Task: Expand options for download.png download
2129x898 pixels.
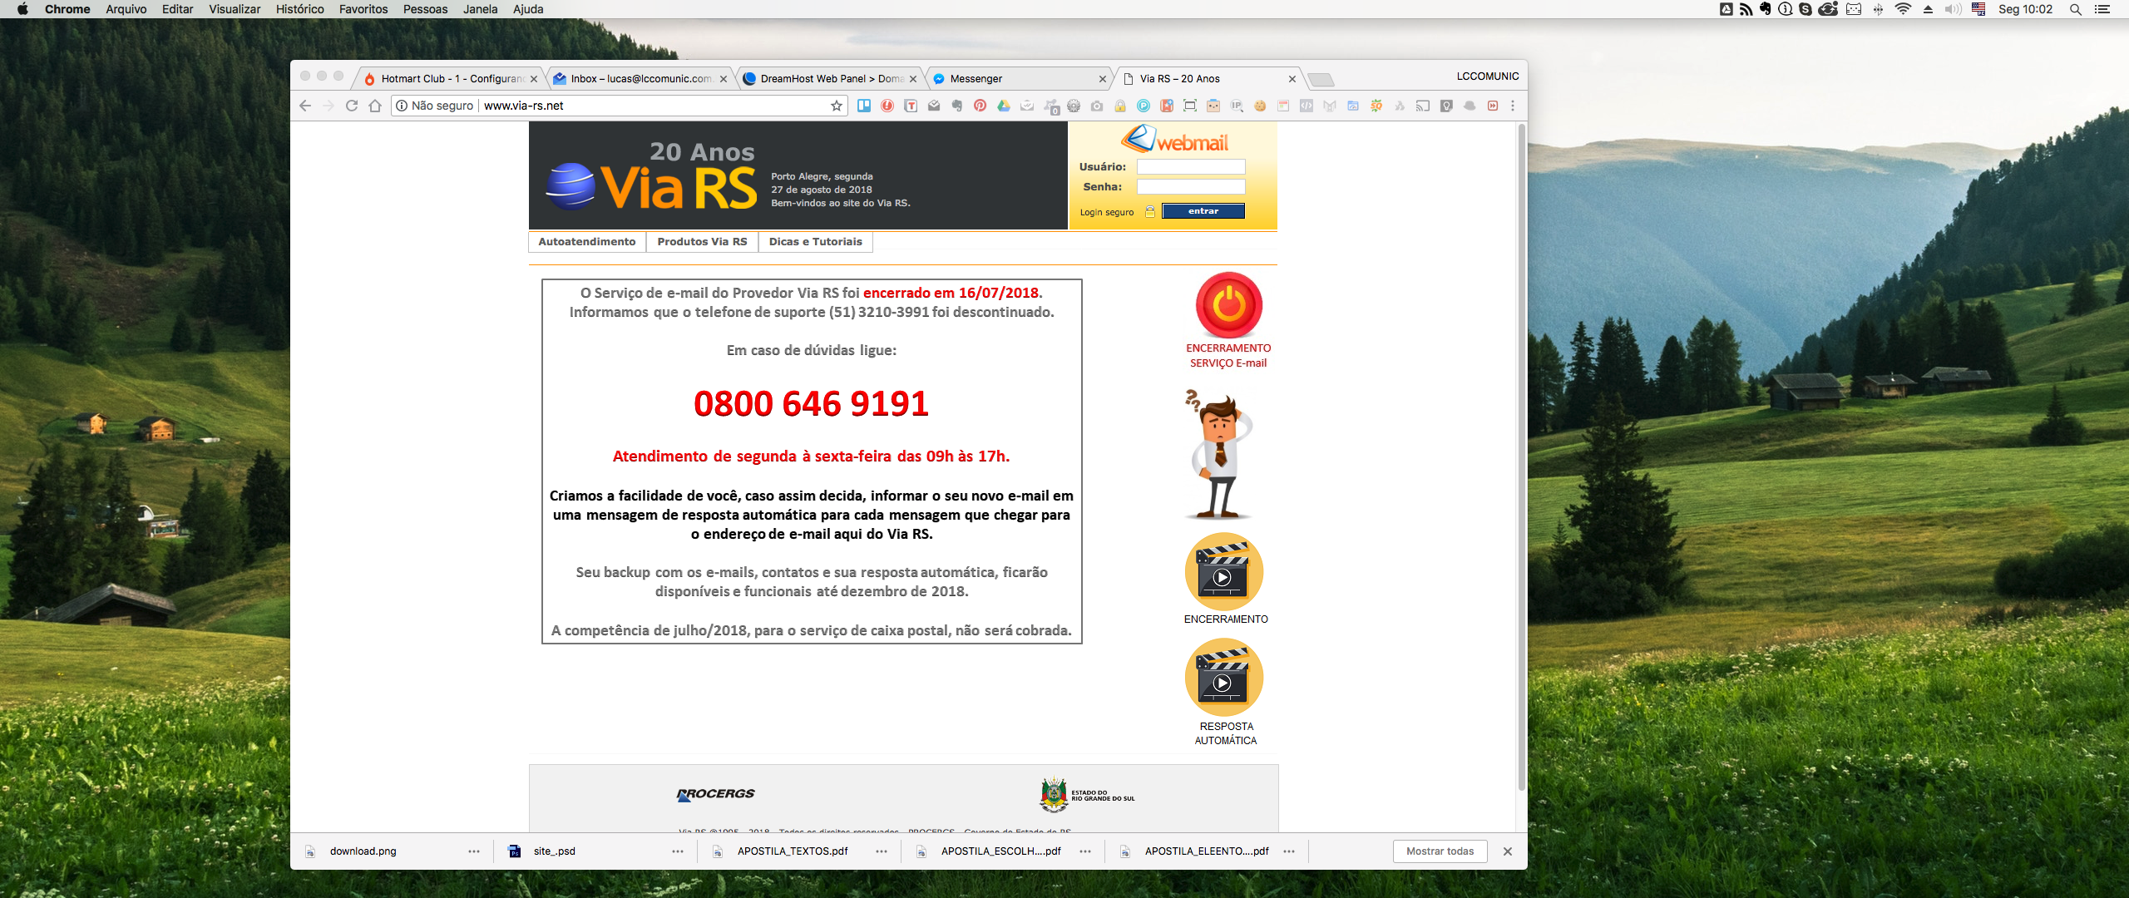Action: coord(474,851)
